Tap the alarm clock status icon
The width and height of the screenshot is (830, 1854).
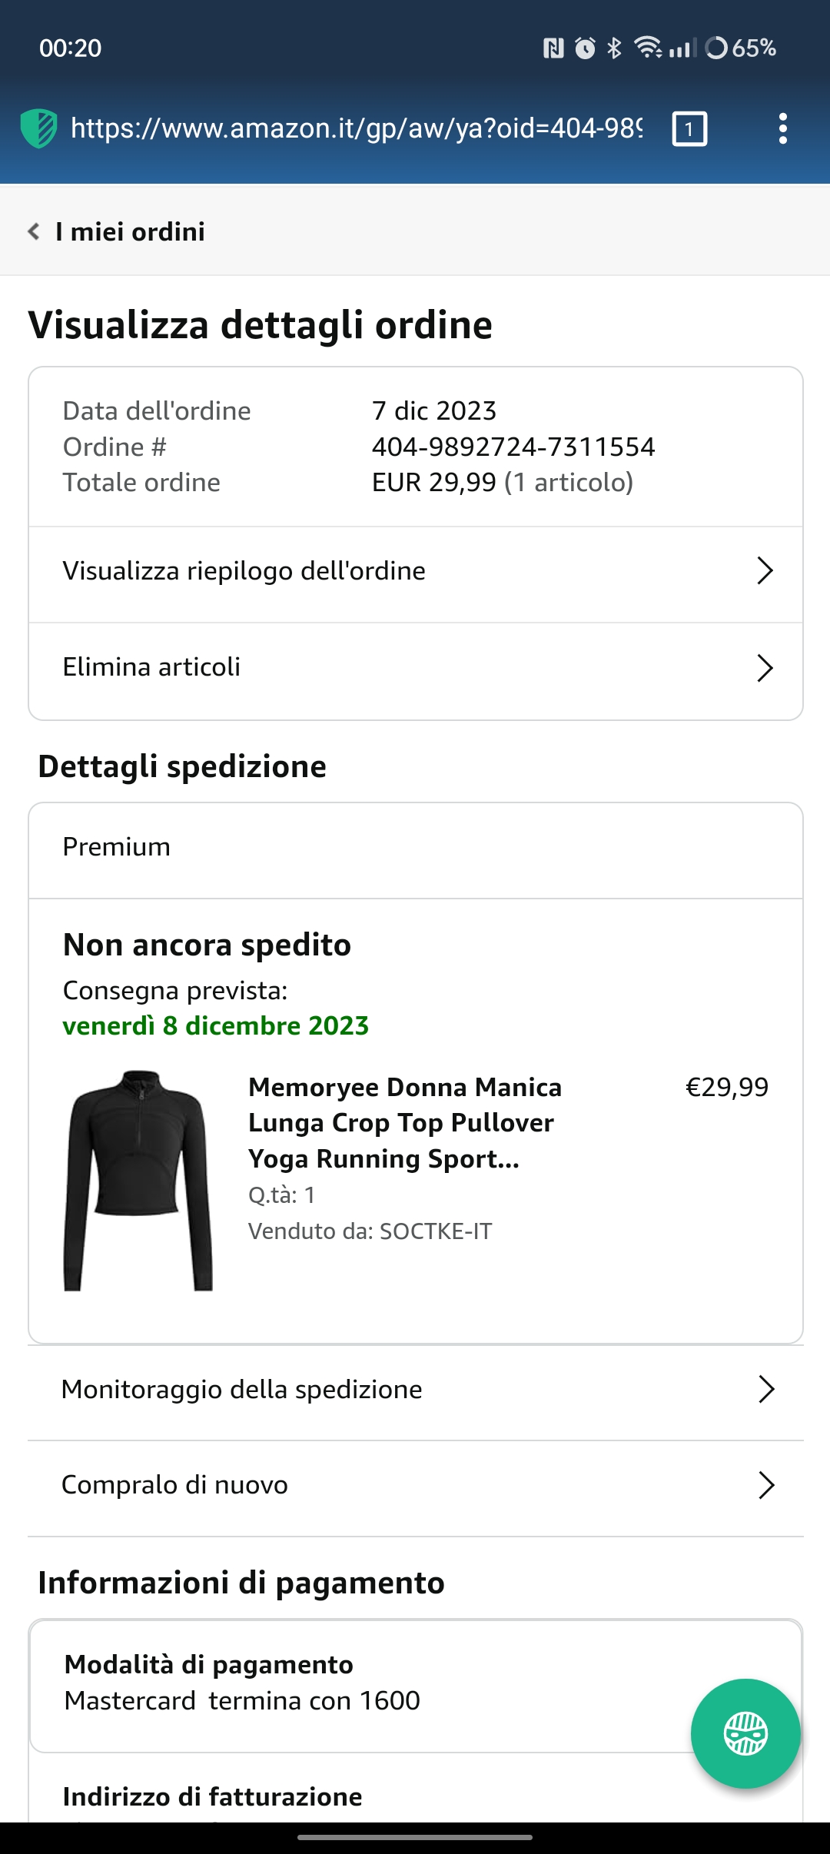(x=586, y=48)
